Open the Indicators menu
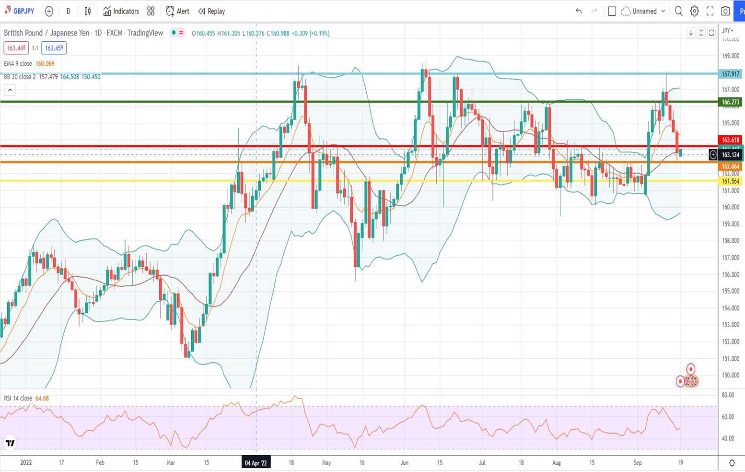The width and height of the screenshot is (745, 472). coord(121,11)
